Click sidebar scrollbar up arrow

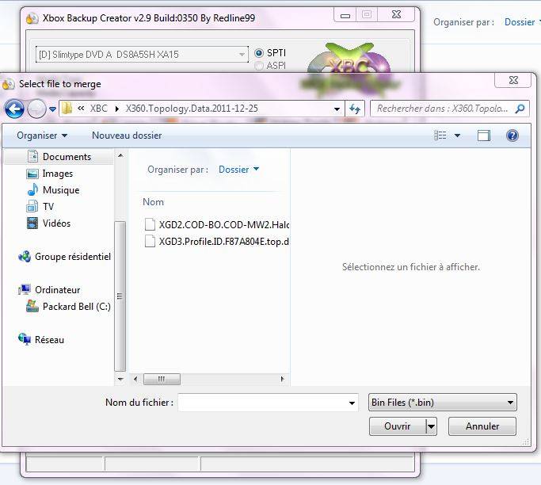120,155
